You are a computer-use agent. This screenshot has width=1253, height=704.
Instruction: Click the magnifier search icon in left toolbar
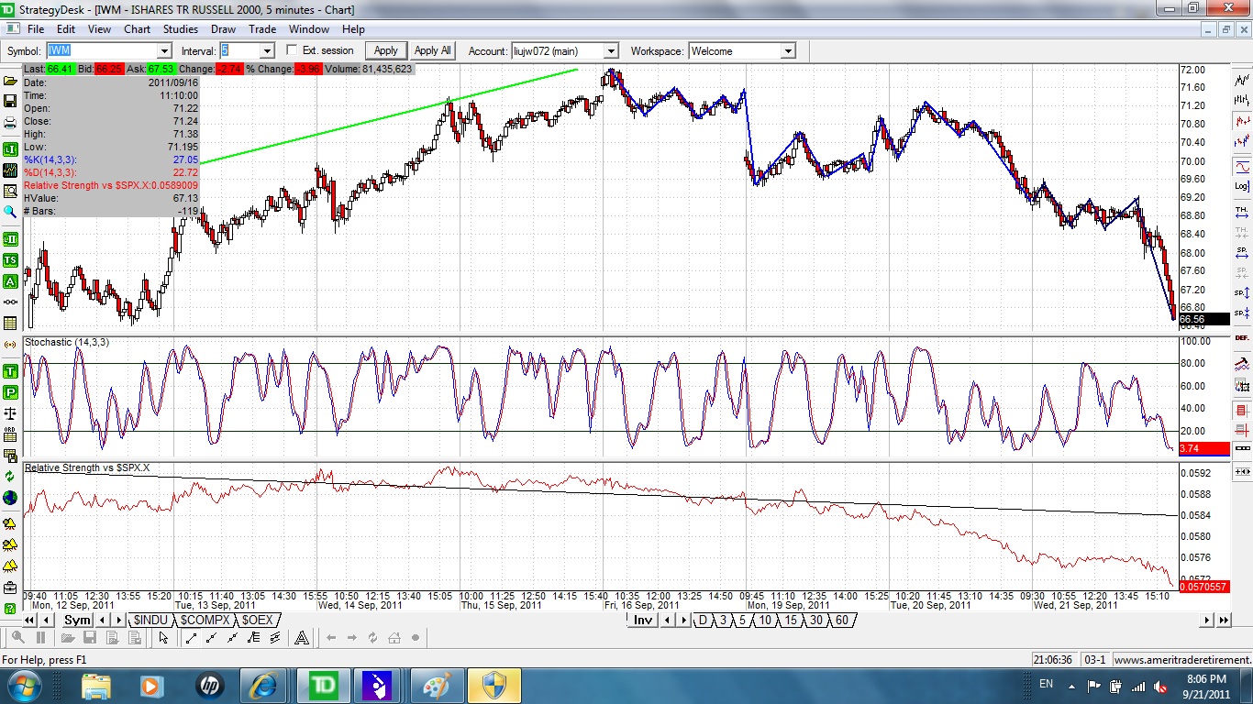click(10, 211)
